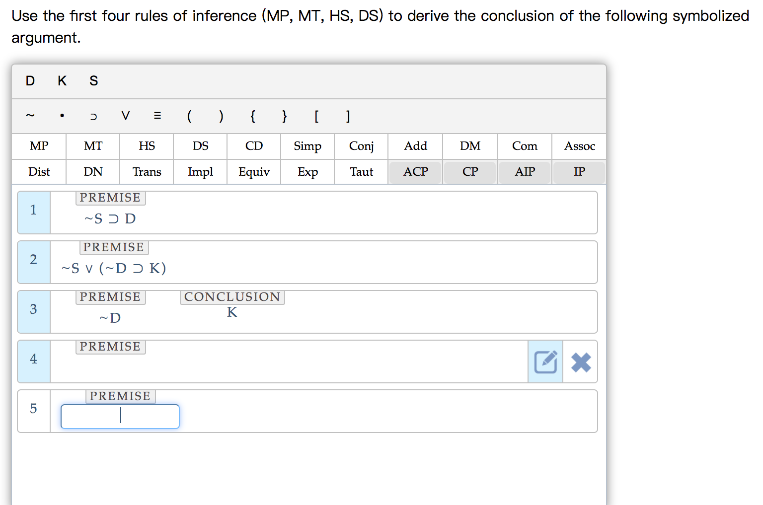Choose the Taut rule
Viewport: 763px width, 505px height.
coord(361,172)
